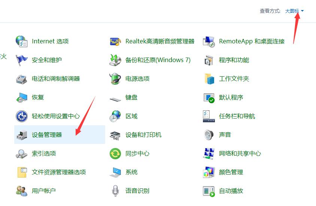
Task: Open the Internet 选项 globe icon
Action: tap(22, 41)
